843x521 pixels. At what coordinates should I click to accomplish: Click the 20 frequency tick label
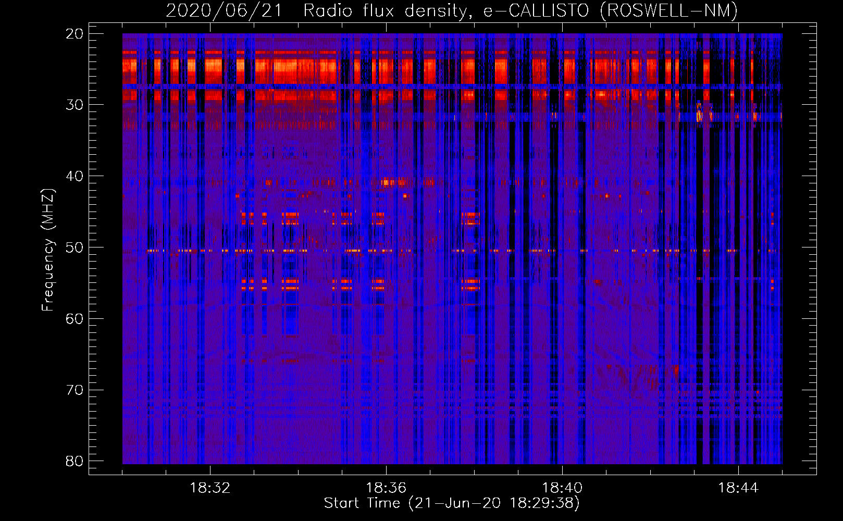coord(75,34)
